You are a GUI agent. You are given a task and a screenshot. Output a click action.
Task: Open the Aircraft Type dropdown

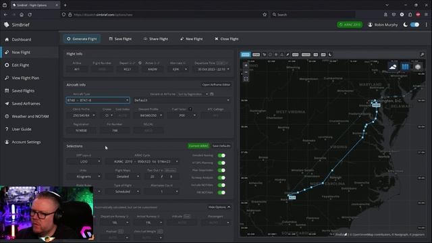click(98, 101)
